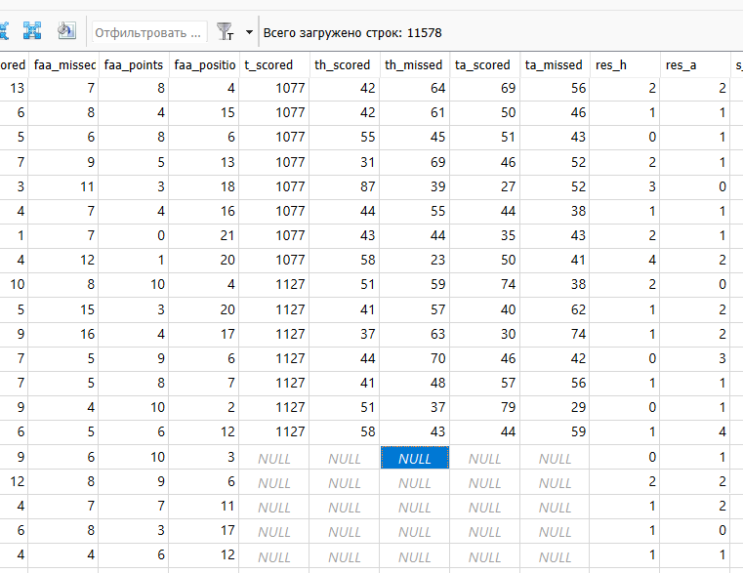Click the ta_missed column header
743x573 pixels.
[556, 64]
